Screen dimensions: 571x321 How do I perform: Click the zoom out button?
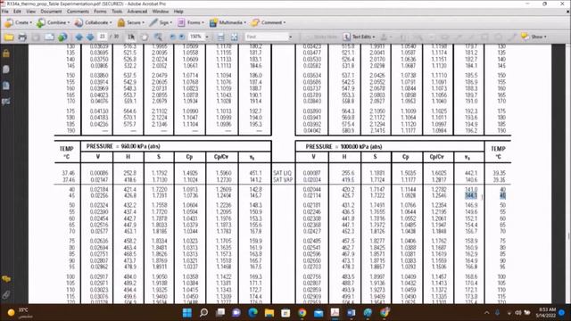tap(172, 37)
